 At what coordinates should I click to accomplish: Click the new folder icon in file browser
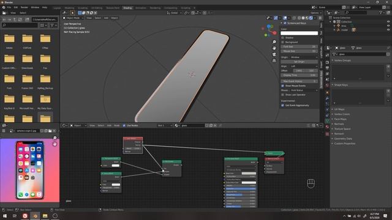[x=27, y=19]
